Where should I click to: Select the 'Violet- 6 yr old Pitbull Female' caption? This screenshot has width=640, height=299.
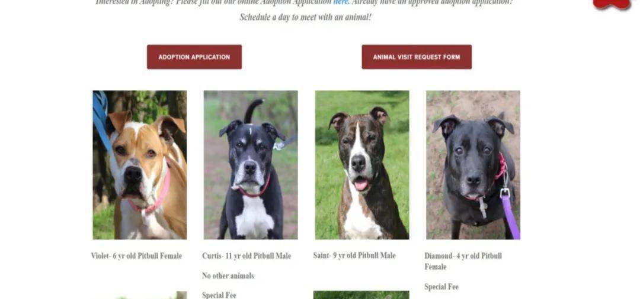pos(136,256)
